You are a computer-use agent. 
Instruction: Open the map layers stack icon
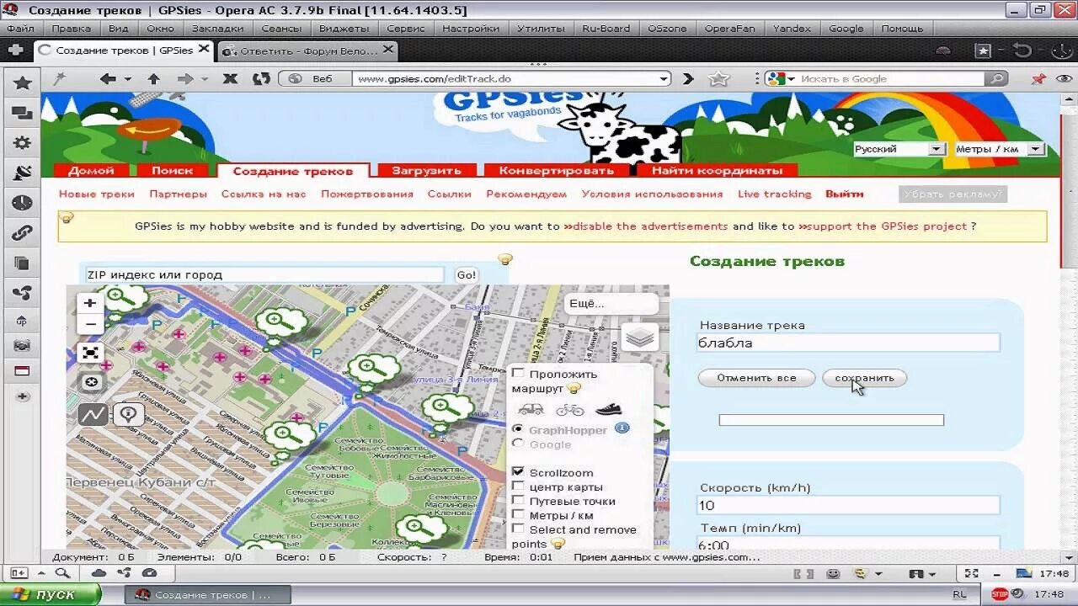pos(640,338)
